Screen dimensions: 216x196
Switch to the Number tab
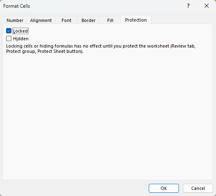(x=15, y=20)
